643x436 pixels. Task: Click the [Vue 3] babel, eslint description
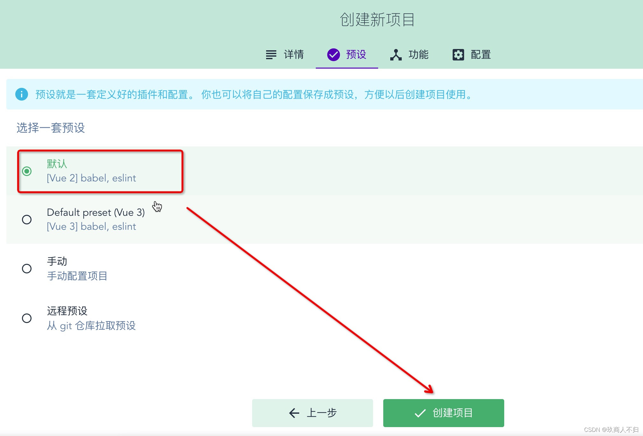tap(91, 227)
